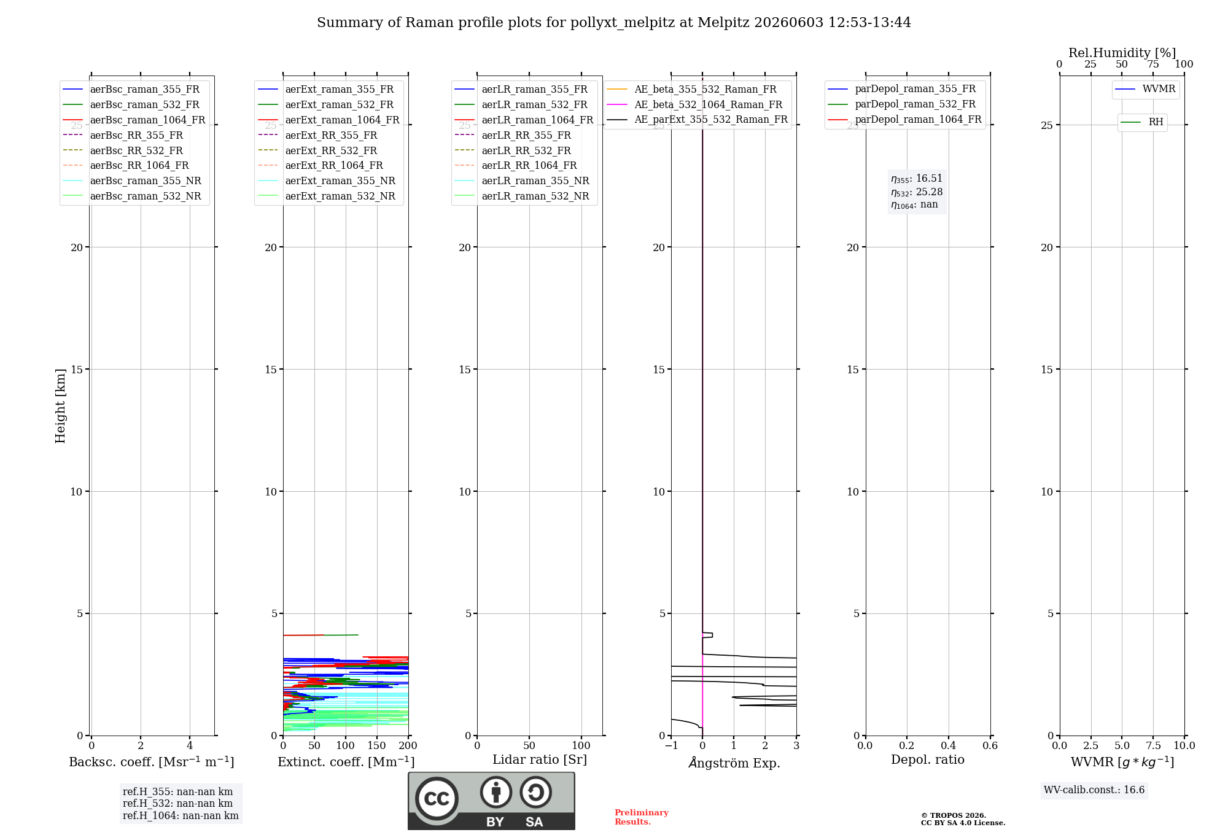1228x835 pixels.
Task: Click the TROPOS 2026 copyright notice
Action: point(963,819)
